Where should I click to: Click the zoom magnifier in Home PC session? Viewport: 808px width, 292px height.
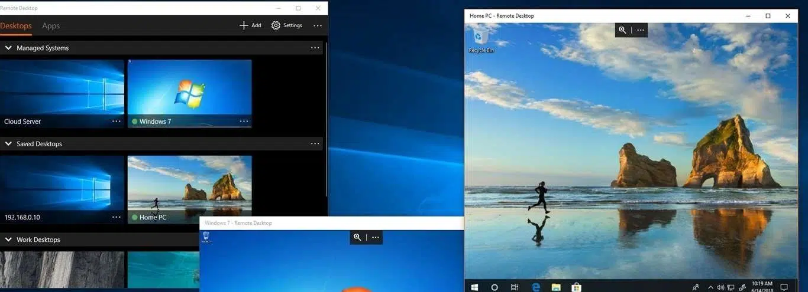[x=622, y=30]
